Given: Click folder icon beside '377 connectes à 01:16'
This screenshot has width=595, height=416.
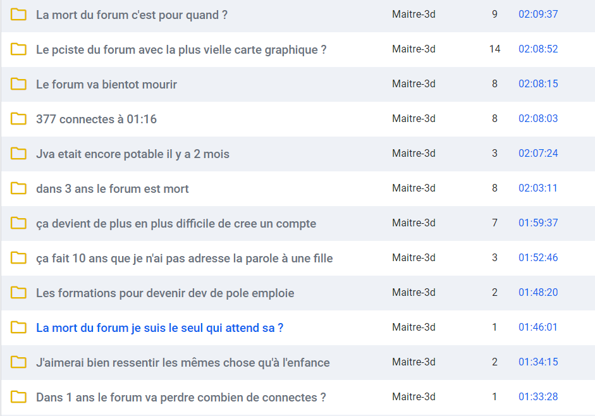Looking at the screenshot, I should coord(18,119).
